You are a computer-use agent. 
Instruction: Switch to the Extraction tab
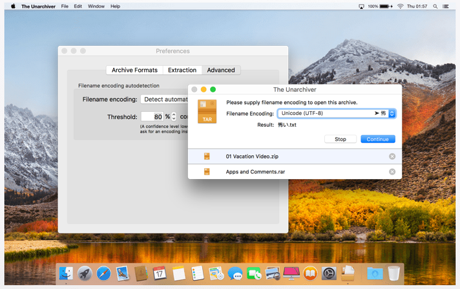coord(182,70)
